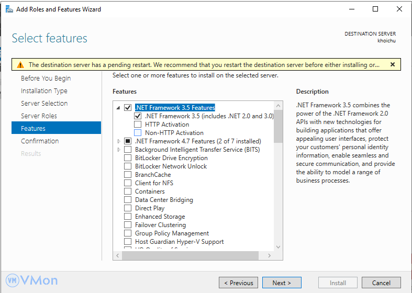This screenshot has height=293, width=412.
Task: Select the Containers row label
Action: 150,191
